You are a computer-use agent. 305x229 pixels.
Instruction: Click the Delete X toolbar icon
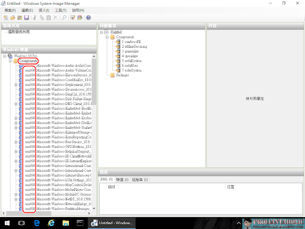(x=55, y=18)
